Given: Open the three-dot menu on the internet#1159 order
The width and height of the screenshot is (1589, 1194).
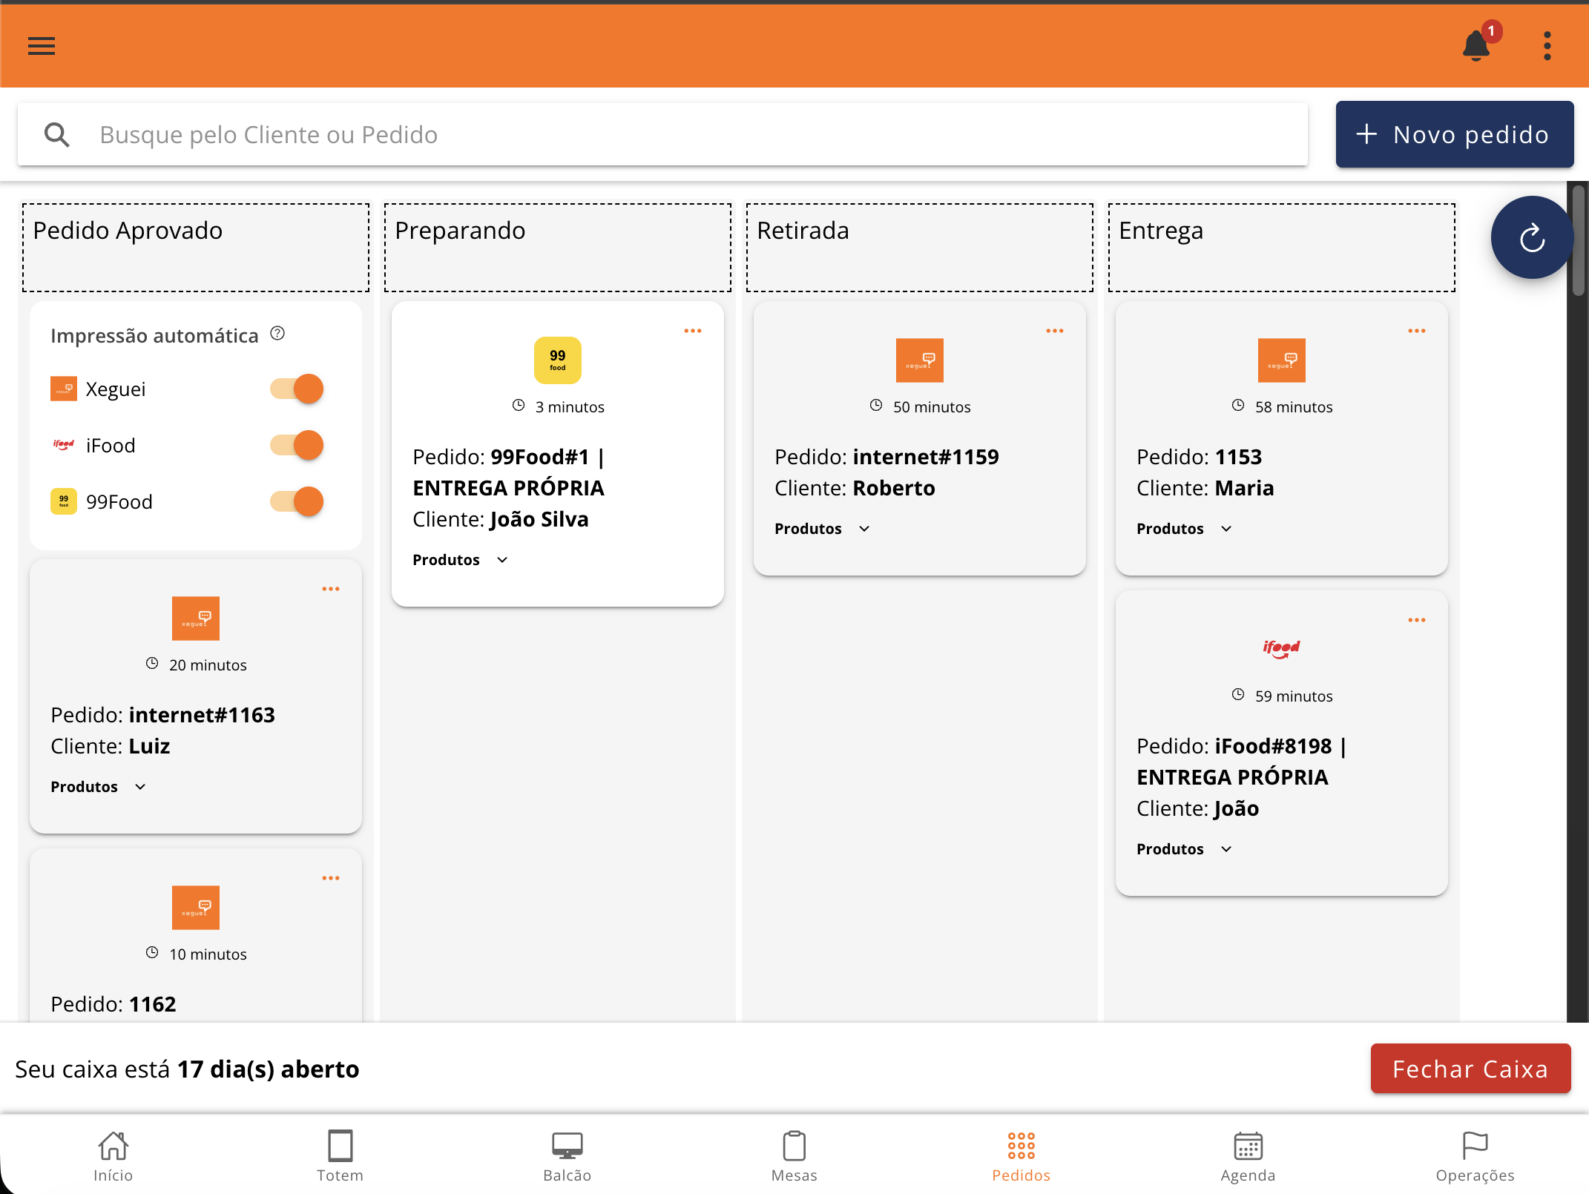Looking at the screenshot, I should [1055, 331].
